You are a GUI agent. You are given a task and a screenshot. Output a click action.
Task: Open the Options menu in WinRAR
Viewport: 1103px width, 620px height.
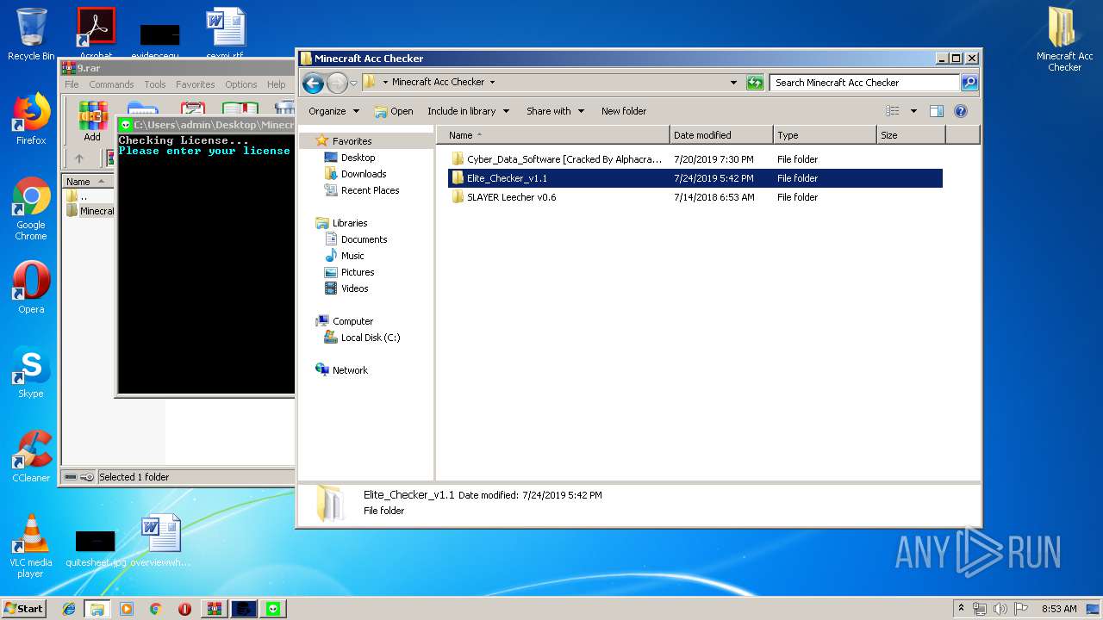(x=241, y=84)
